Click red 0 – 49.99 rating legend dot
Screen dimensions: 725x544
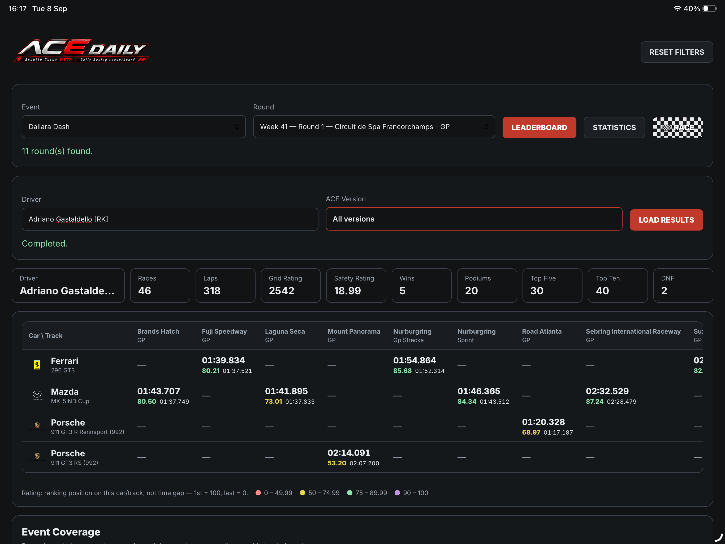[x=258, y=493]
